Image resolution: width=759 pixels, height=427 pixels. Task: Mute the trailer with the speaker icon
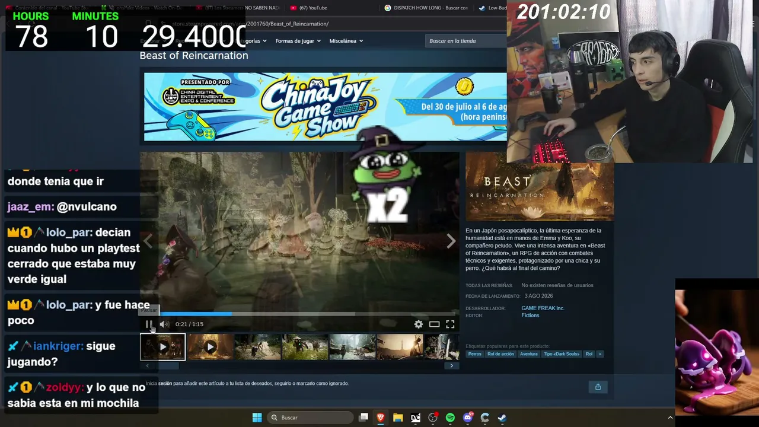(x=164, y=324)
